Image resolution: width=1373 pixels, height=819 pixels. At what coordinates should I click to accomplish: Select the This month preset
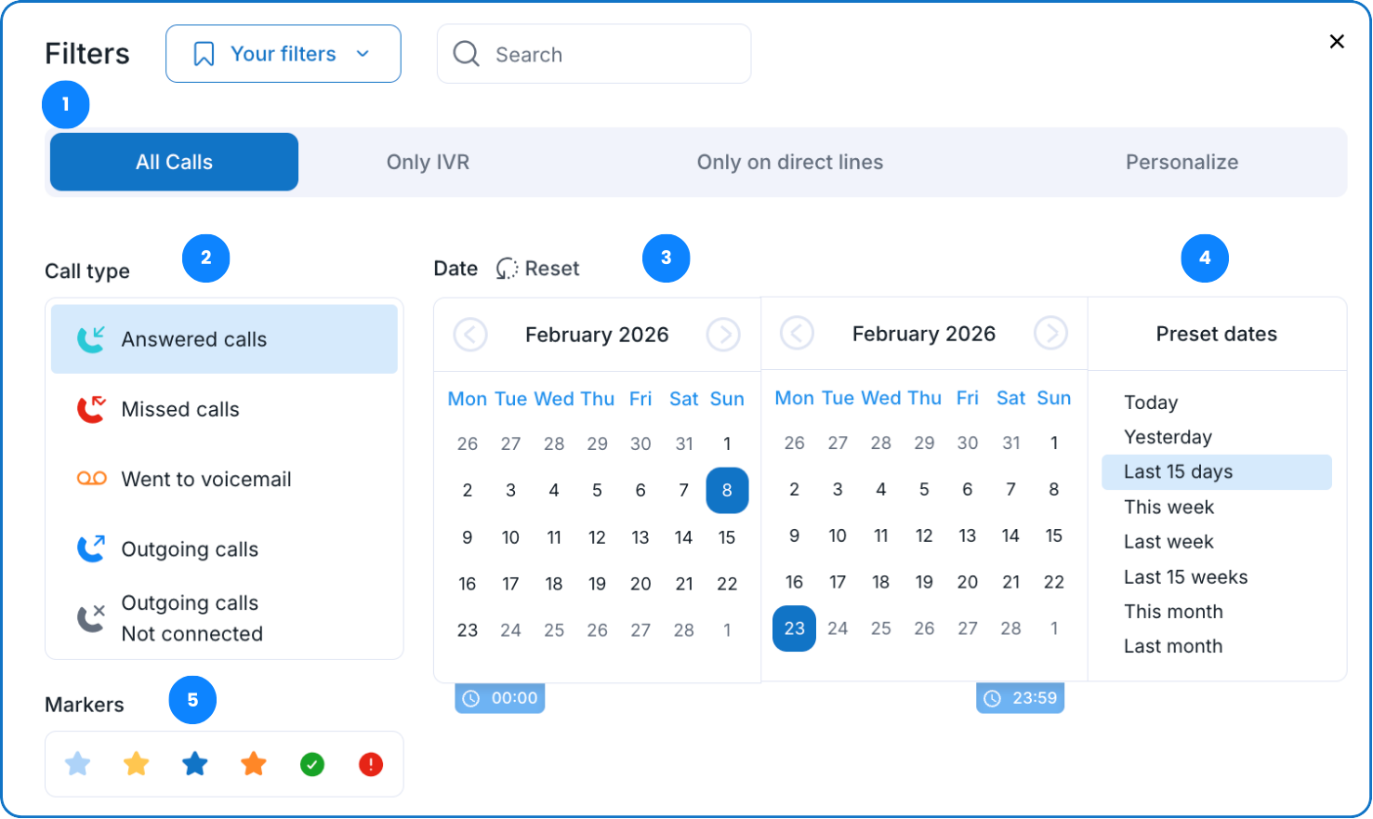[x=1173, y=612]
